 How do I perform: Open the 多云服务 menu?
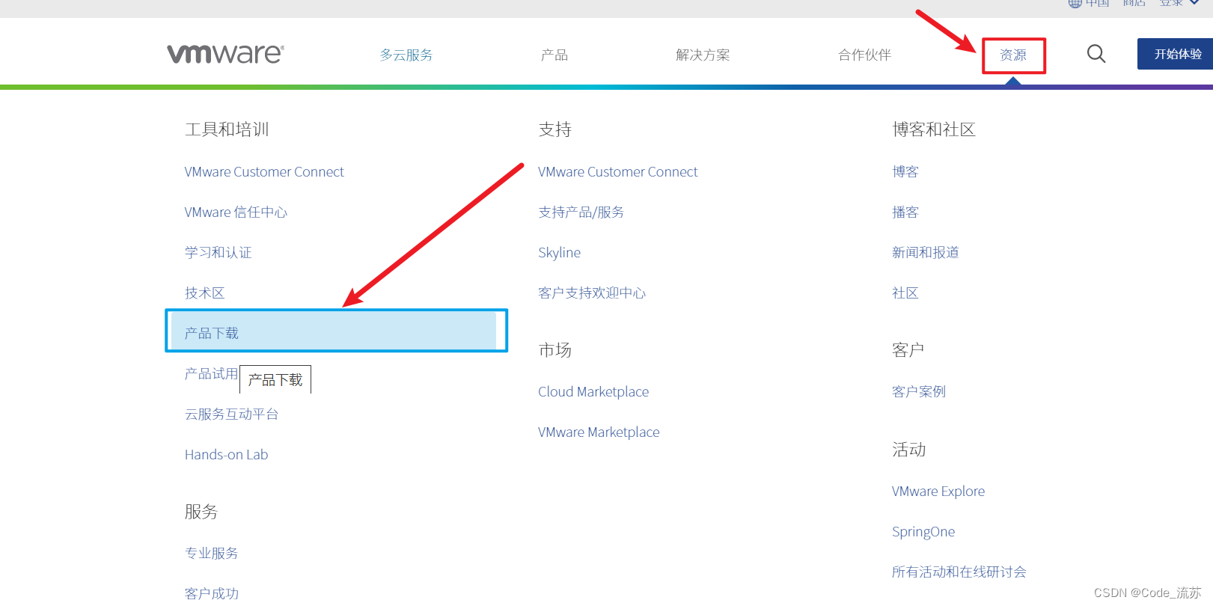coord(406,55)
